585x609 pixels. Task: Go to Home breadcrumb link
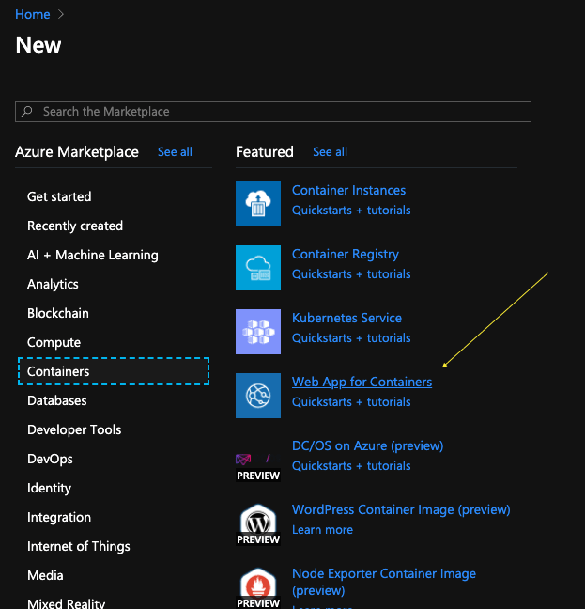pos(33,14)
